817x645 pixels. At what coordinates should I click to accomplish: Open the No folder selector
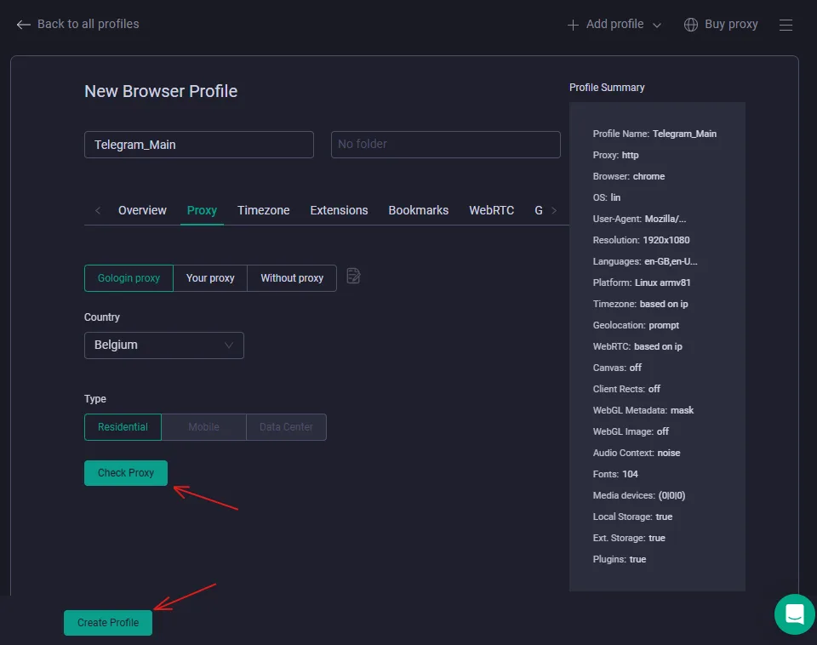click(x=445, y=145)
